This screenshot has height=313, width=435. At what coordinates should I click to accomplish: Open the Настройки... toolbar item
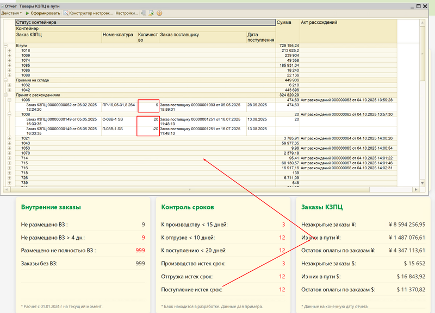click(127, 13)
